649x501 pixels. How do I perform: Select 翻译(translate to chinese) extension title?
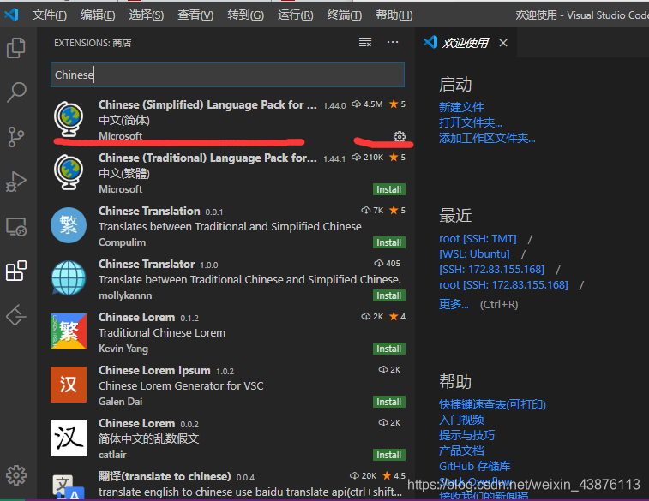point(165,477)
